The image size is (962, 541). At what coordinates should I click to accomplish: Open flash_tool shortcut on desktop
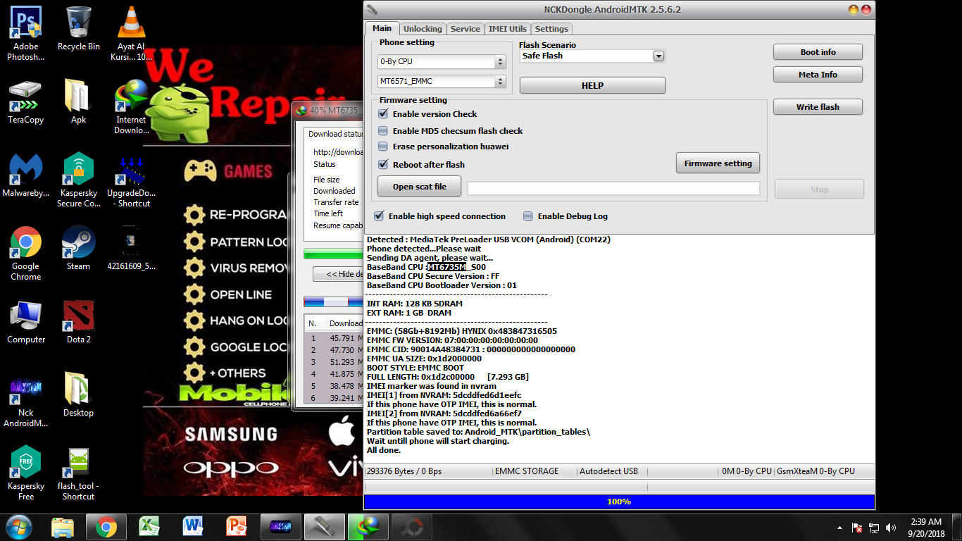[78, 473]
